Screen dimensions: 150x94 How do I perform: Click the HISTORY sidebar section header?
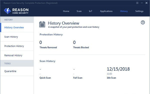[17, 20]
